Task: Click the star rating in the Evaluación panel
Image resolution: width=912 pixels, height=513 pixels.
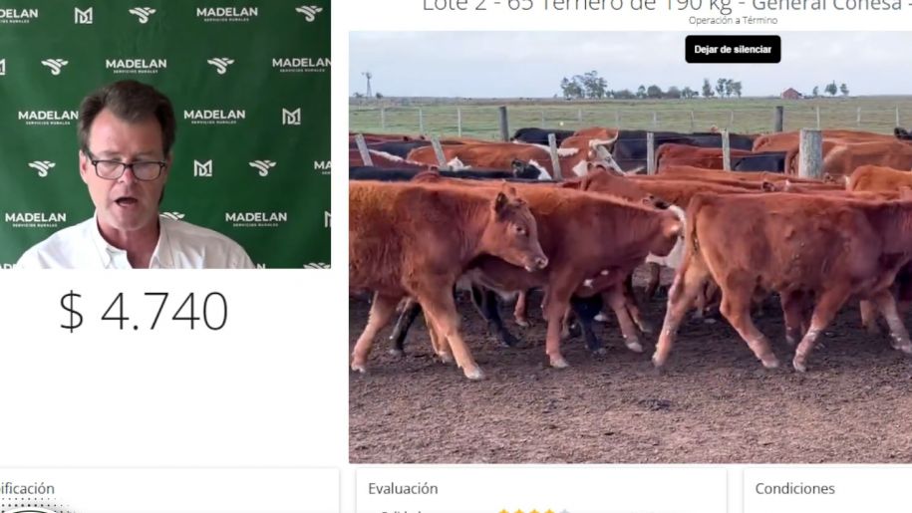Action: pyautogui.click(x=533, y=510)
